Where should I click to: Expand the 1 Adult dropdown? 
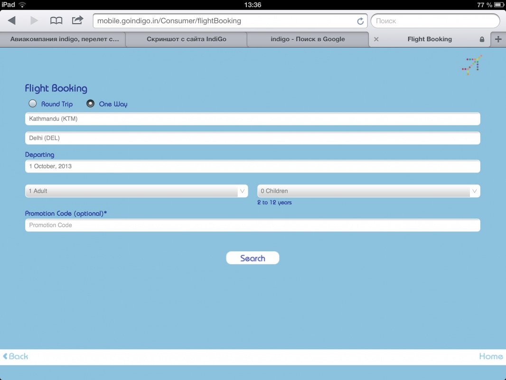(x=136, y=191)
